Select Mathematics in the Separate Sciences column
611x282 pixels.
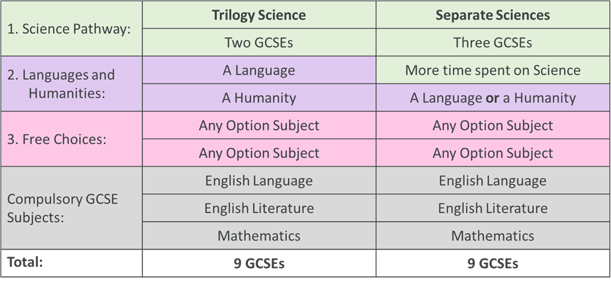(x=493, y=236)
